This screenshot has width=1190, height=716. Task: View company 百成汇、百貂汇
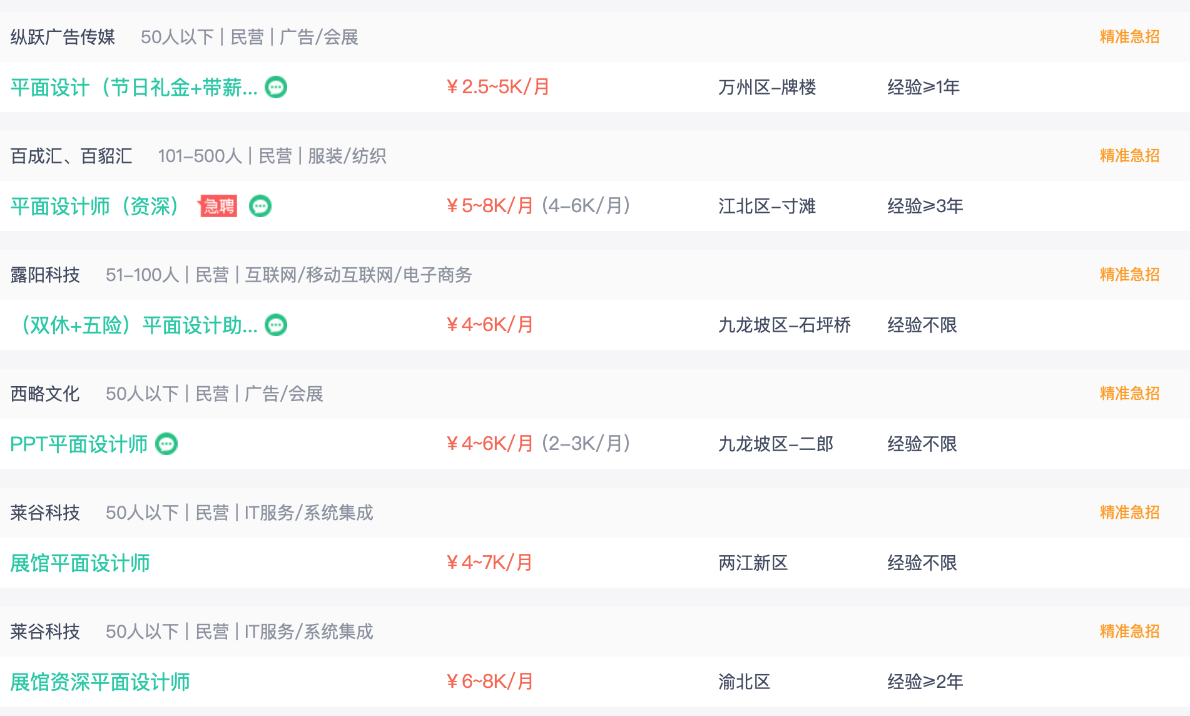click(71, 156)
